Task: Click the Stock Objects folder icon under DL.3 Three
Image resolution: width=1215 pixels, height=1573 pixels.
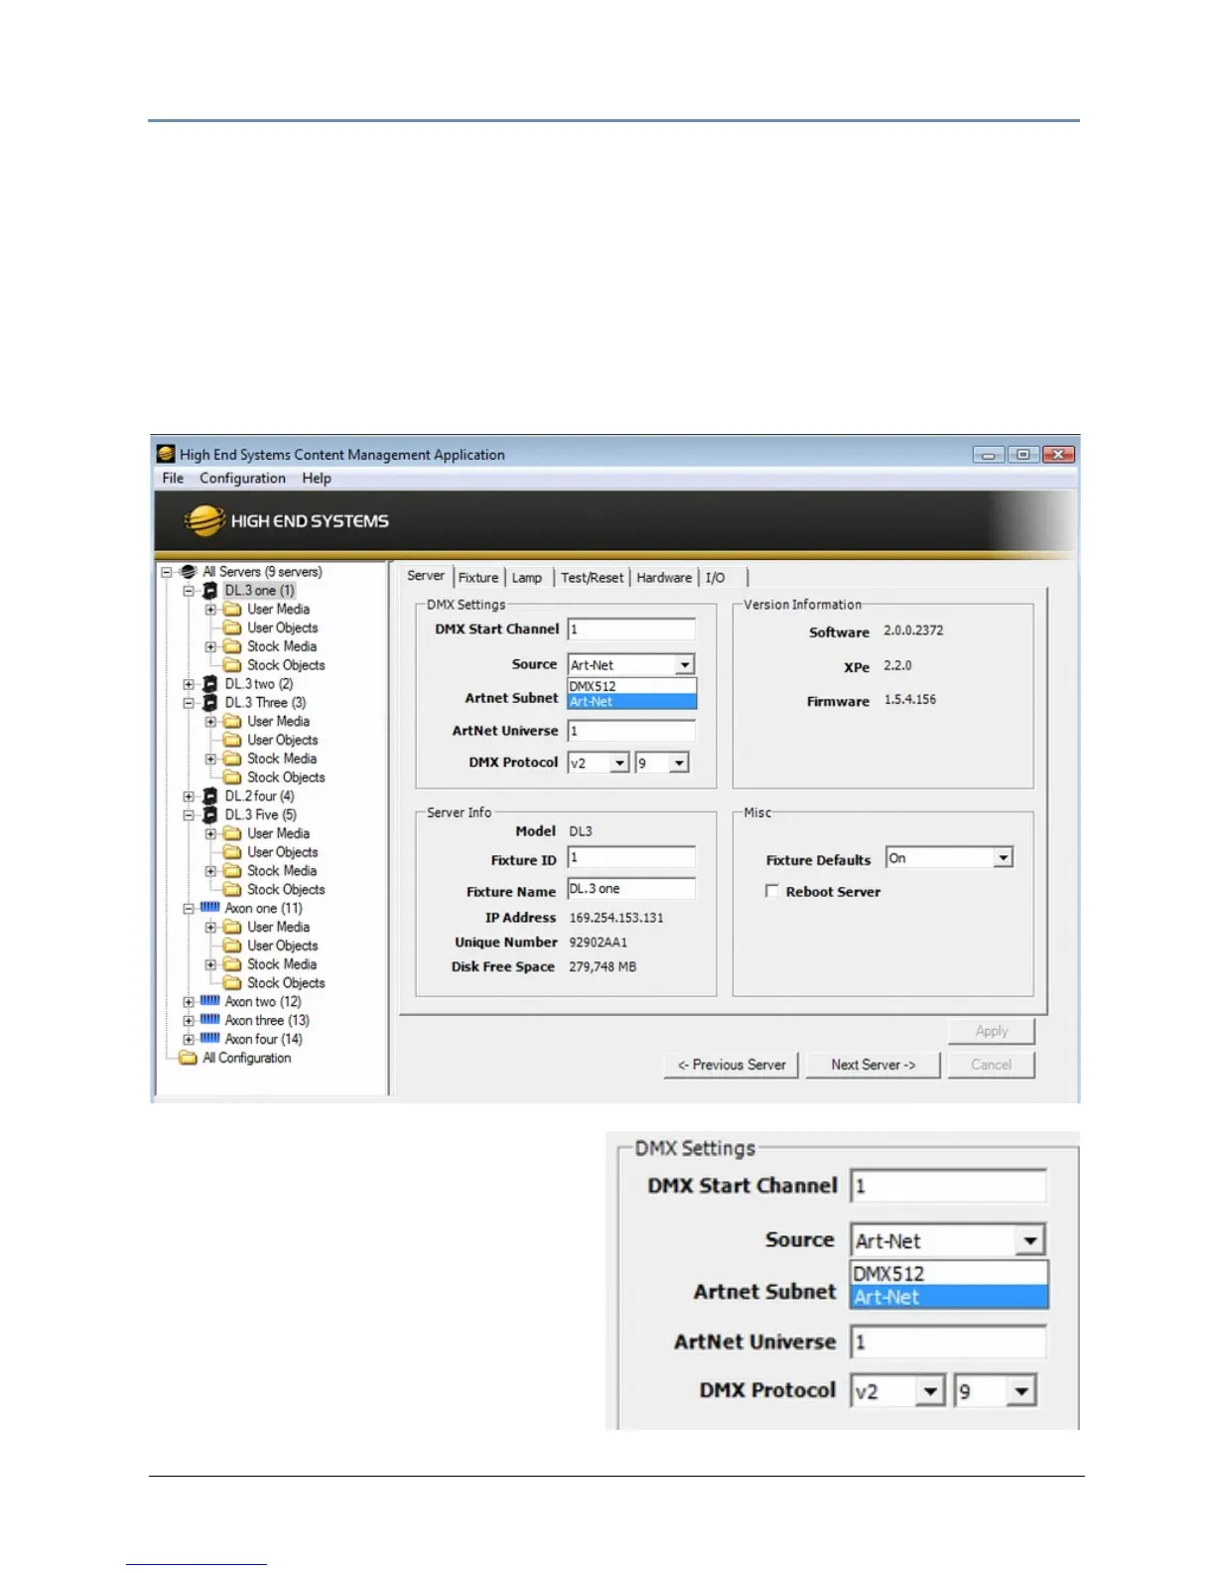Action: (232, 778)
